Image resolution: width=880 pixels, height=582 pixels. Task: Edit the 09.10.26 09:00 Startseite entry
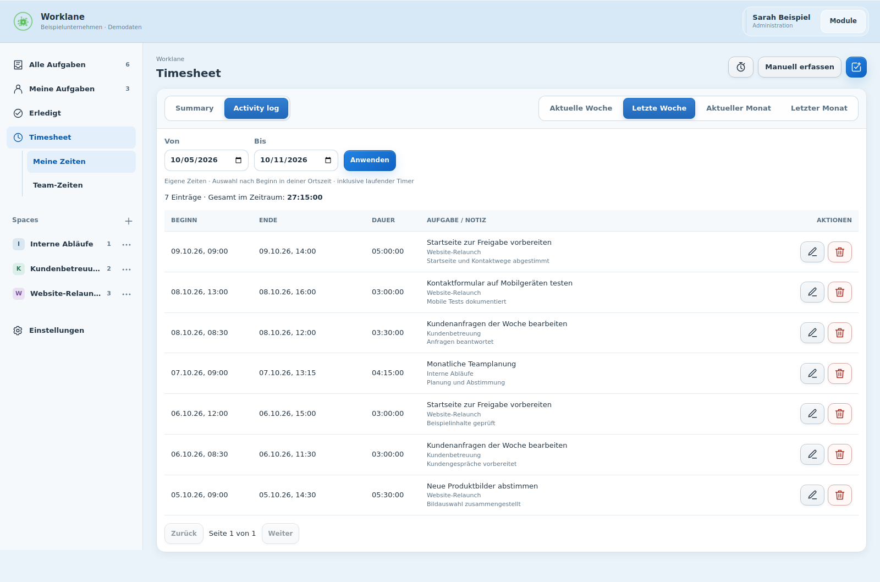[812, 252]
